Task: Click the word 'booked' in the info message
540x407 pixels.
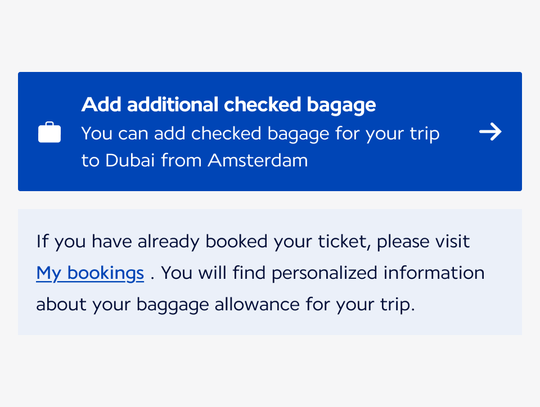Action: tap(236, 242)
